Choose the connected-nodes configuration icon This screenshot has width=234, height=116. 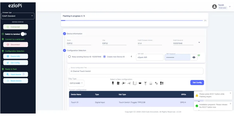click(x=156, y=83)
